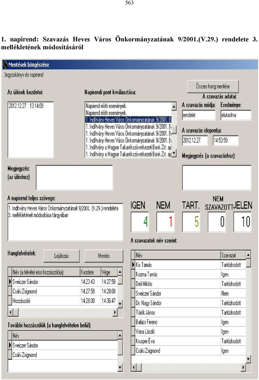Click the 'Név (a felvétel elso hozzászólója)' column header
Image resolution: width=259 pixels, height=380 pixels.
tap(46, 272)
